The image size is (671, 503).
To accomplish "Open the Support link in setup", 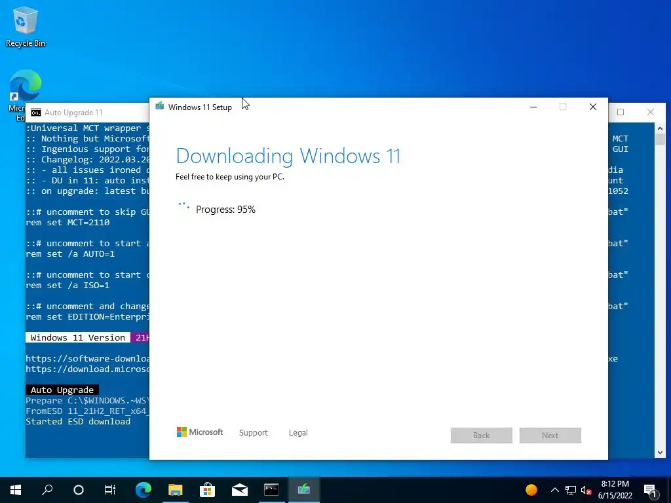I will [254, 432].
